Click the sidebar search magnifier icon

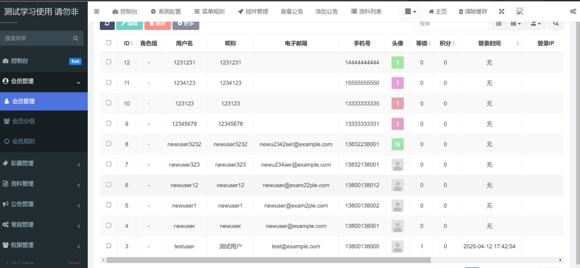75,38
